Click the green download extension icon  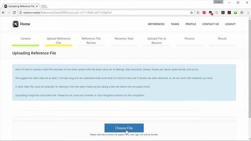235,13
